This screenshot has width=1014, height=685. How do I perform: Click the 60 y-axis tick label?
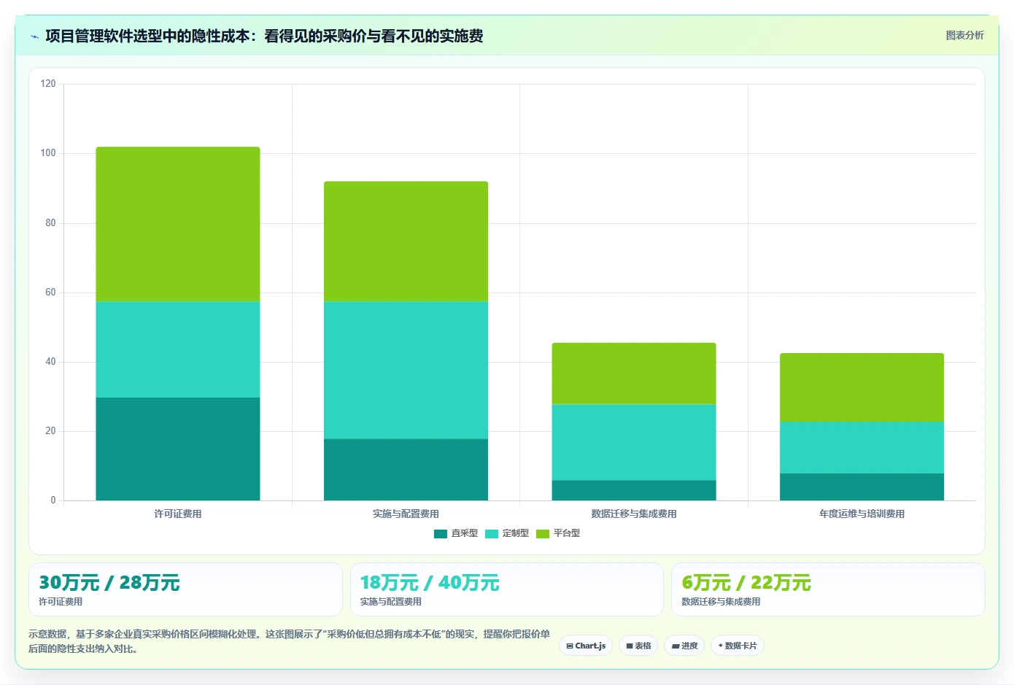(x=50, y=293)
